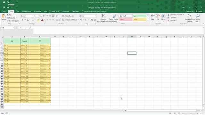Switch to the Veri tab

tap(45, 11)
